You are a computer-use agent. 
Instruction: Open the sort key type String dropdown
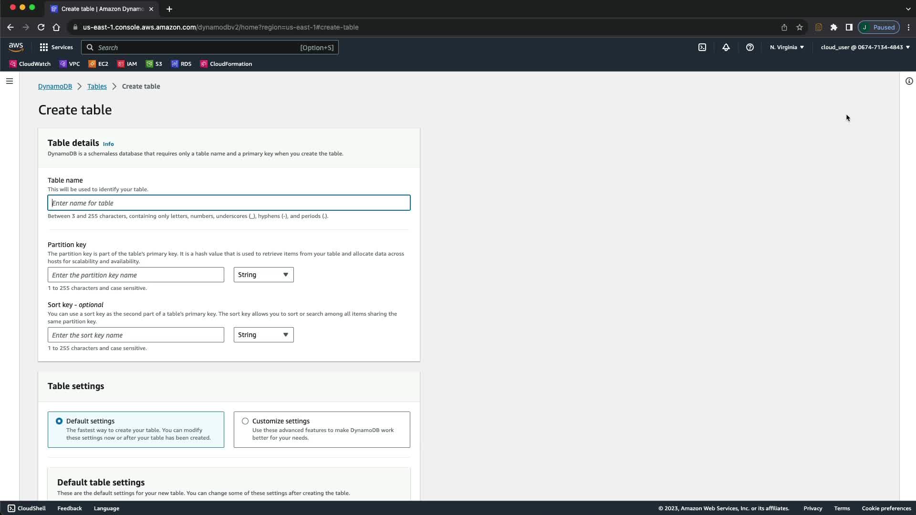pos(263,335)
